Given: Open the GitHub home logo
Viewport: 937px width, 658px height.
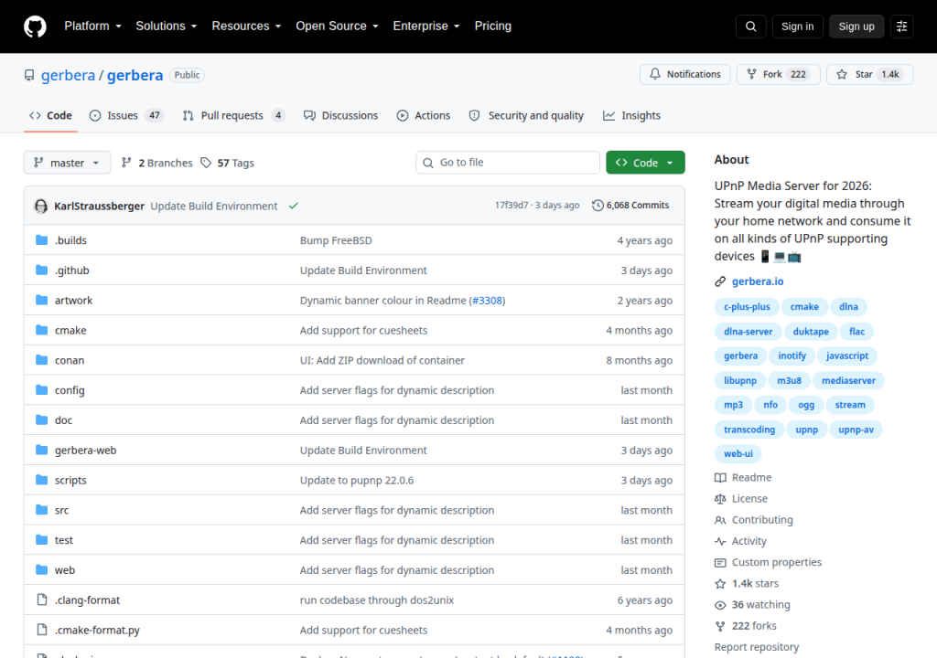Looking at the screenshot, I should pos(35,27).
